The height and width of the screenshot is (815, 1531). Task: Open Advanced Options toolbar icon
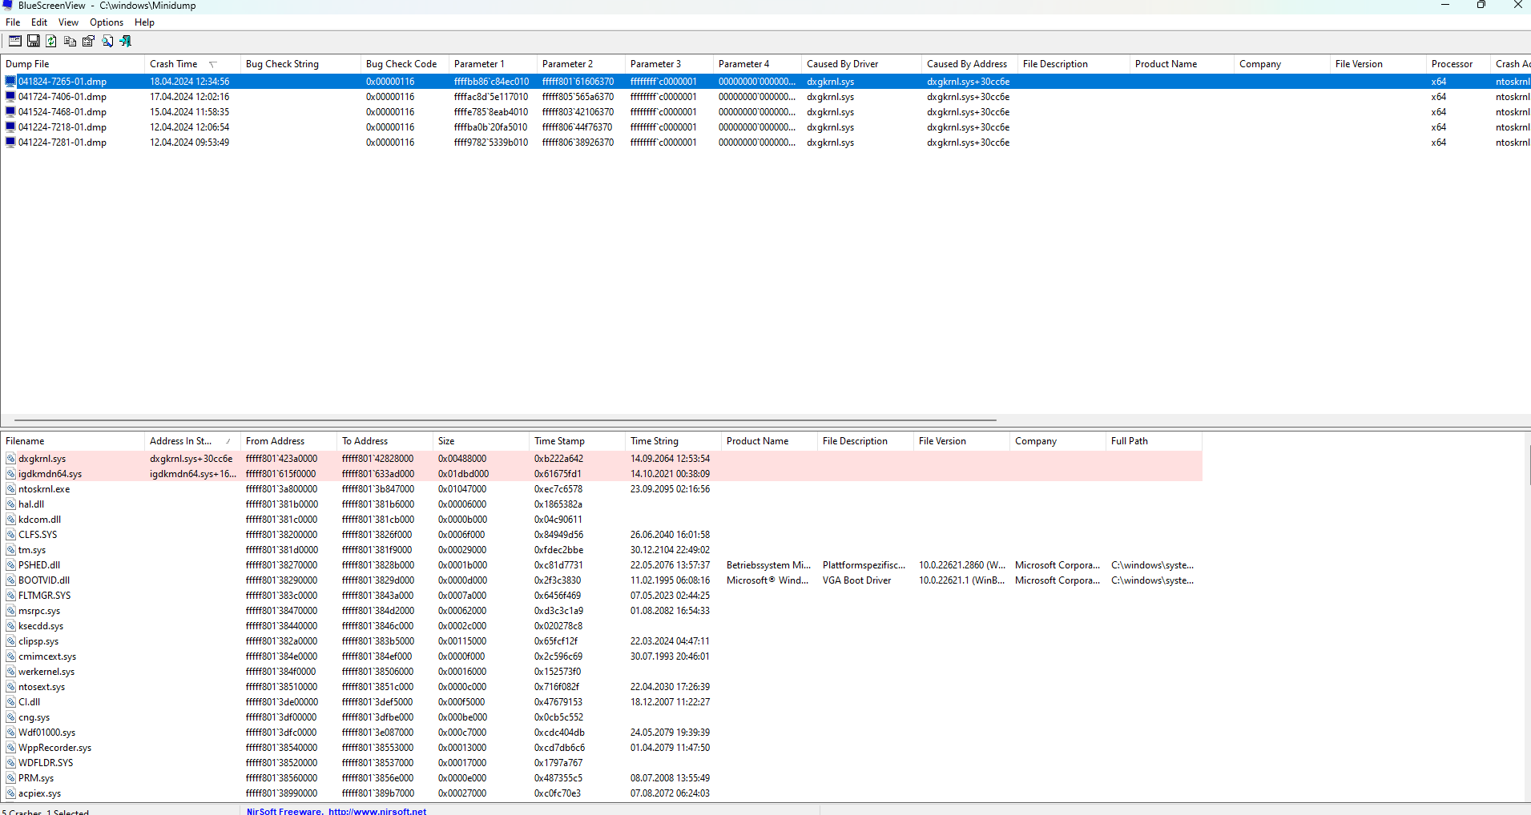(14, 41)
